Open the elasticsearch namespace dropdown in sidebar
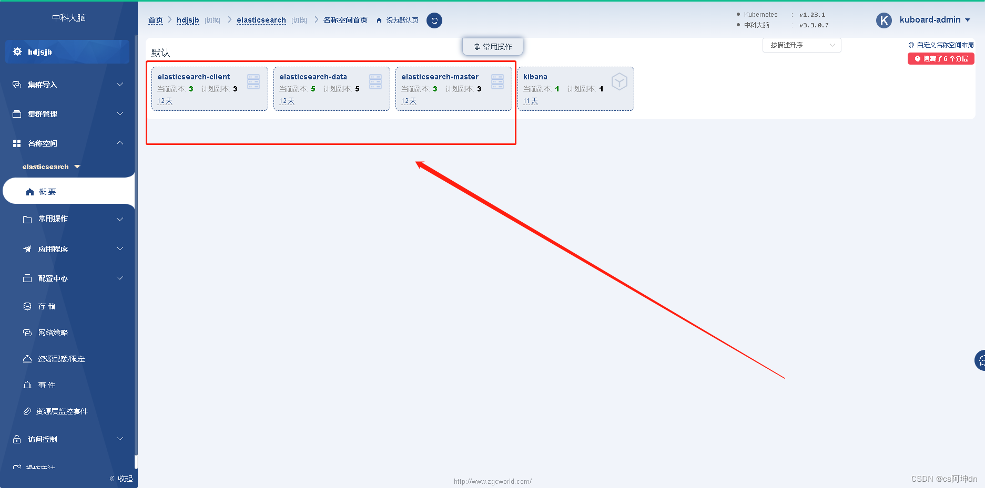 pos(52,167)
